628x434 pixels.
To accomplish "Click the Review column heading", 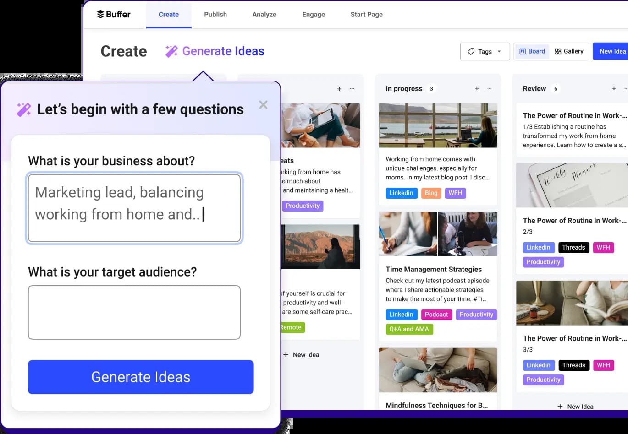I will 534,89.
